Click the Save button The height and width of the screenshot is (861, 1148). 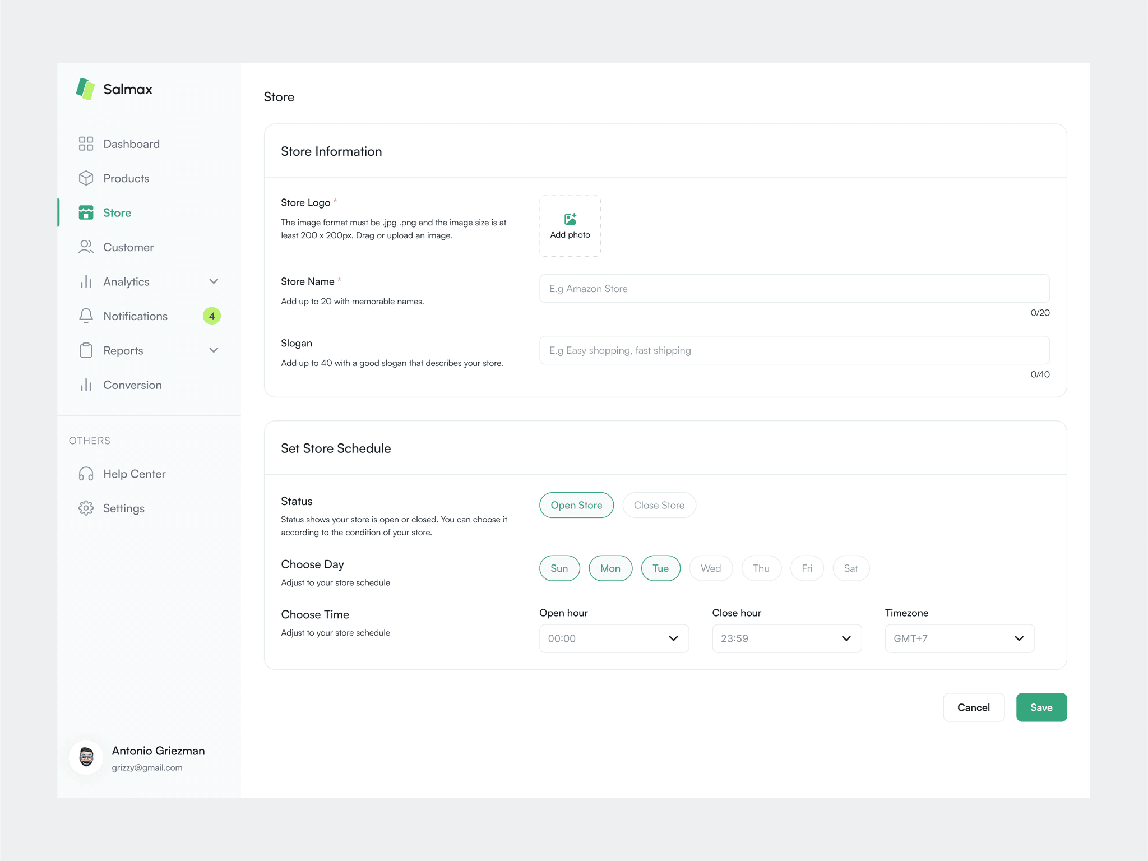(x=1041, y=707)
